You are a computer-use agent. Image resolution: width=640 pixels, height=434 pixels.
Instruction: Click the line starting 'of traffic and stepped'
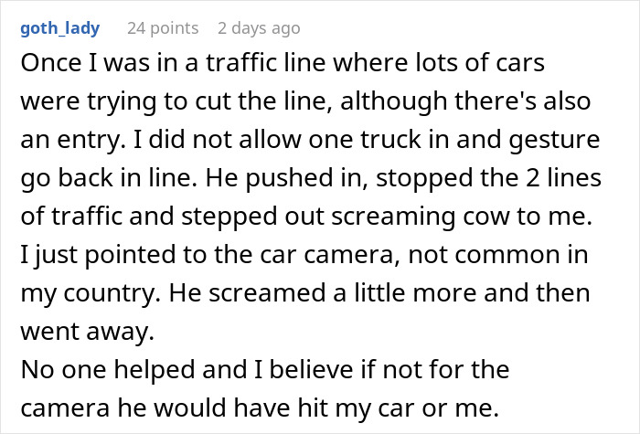[306, 217]
